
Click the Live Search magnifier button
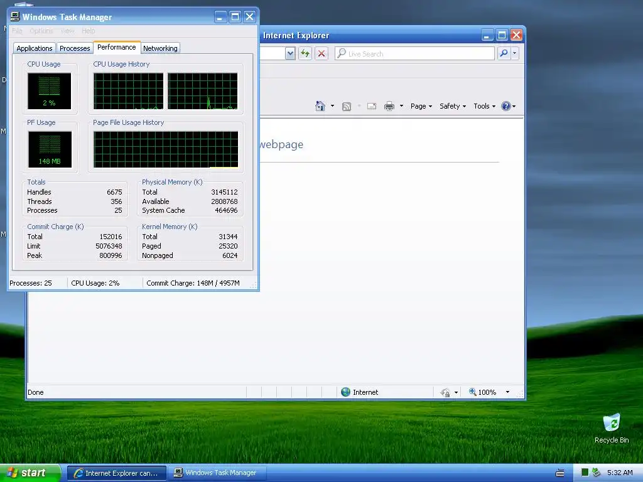pyautogui.click(x=504, y=53)
